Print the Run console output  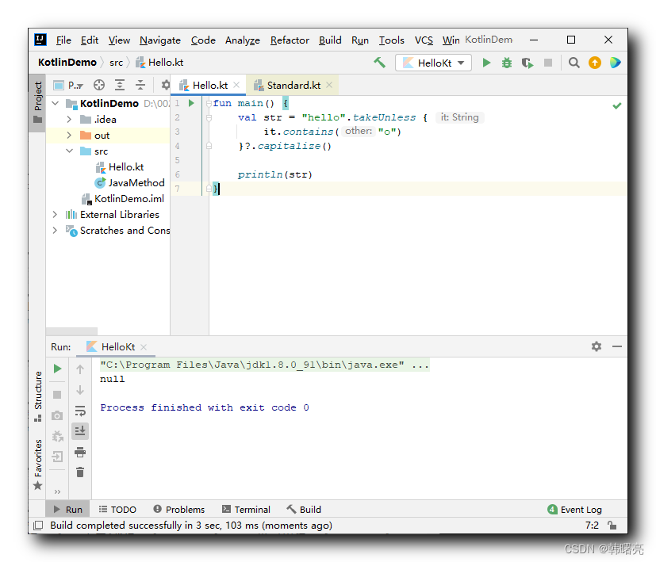[80, 452]
